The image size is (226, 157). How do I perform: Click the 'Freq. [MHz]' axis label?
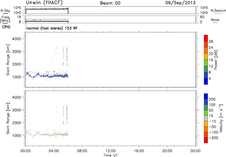click(x=5, y=19)
